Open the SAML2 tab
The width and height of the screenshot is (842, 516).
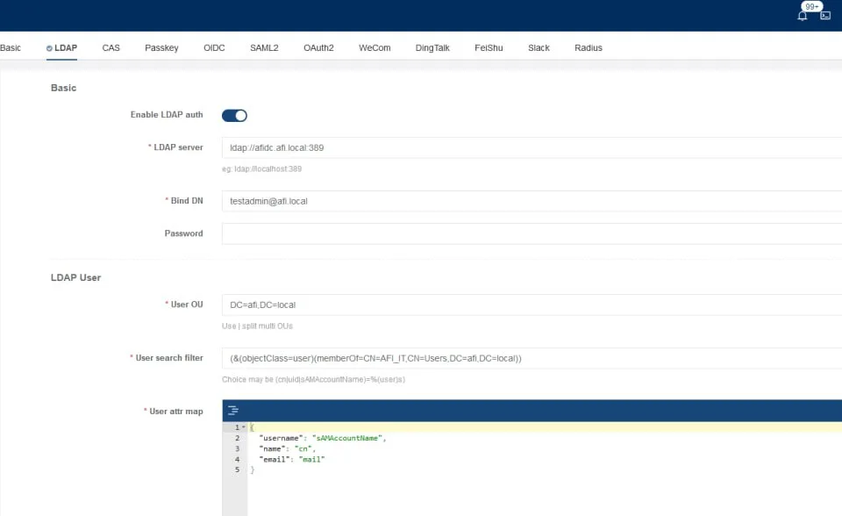[264, 48]
